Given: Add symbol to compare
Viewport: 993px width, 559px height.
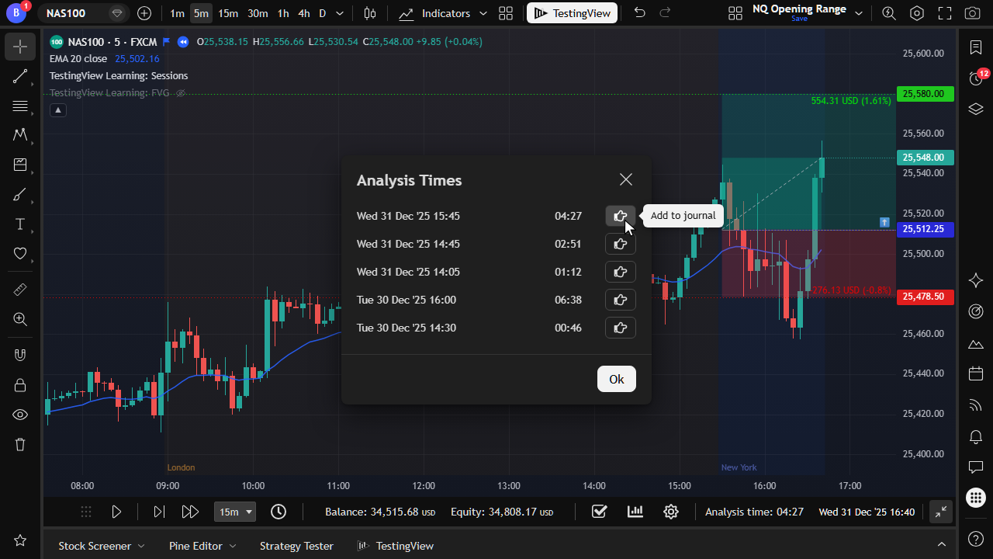Looking at the screenshot, I should [x=144, y=13].
